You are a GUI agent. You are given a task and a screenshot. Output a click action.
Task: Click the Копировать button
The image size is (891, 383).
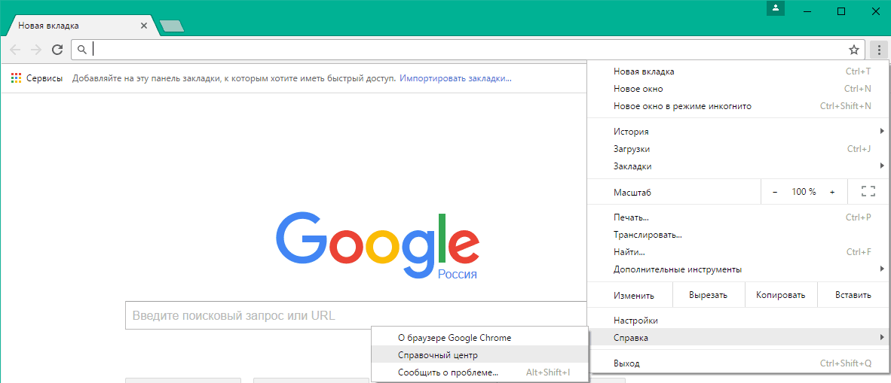click(780, 295)
